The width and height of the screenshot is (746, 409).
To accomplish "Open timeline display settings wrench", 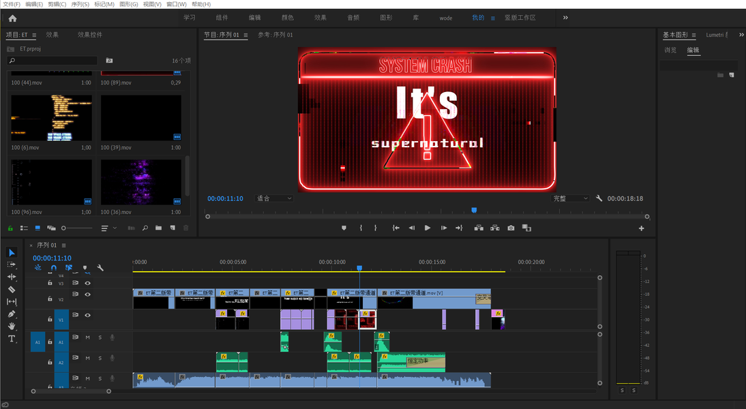I will click(100, 268).
